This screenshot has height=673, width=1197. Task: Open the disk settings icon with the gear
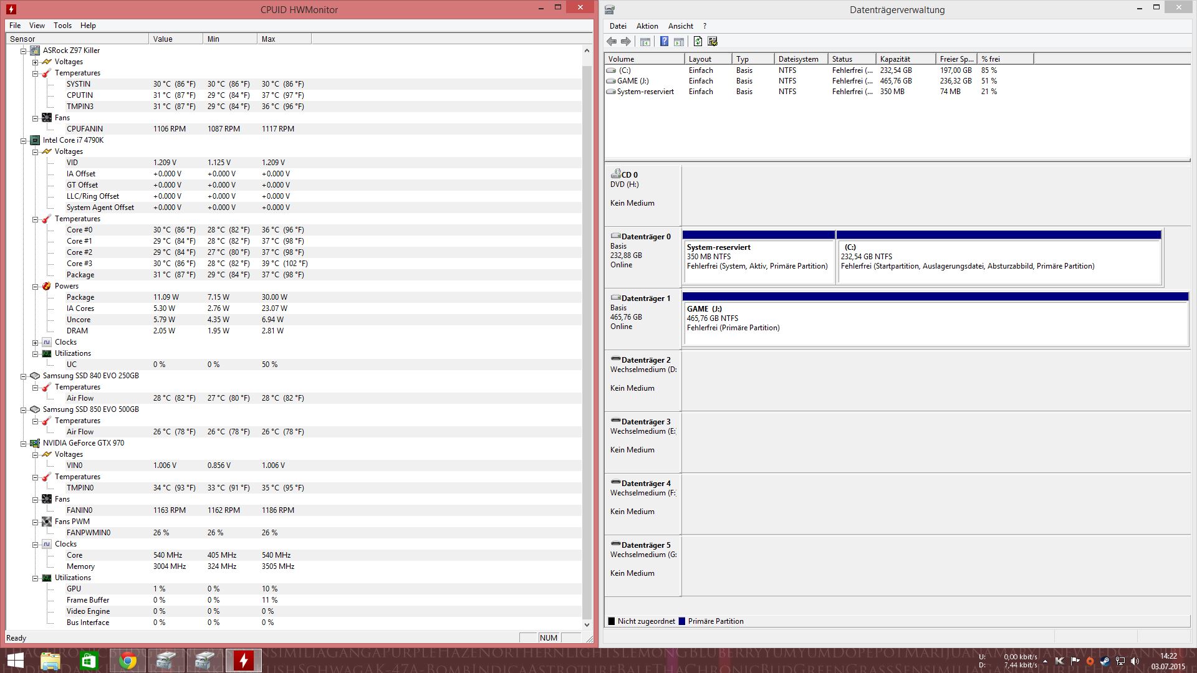pos(713,42)
